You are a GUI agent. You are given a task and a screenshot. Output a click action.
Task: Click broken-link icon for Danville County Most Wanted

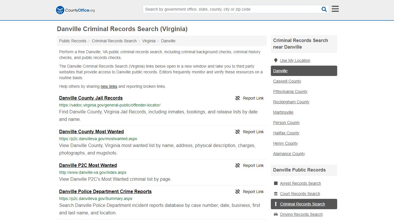[x=238, y=132]
